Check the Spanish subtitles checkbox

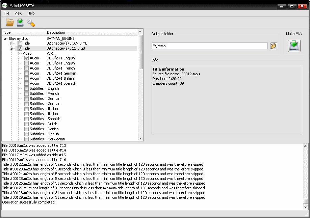26,119
